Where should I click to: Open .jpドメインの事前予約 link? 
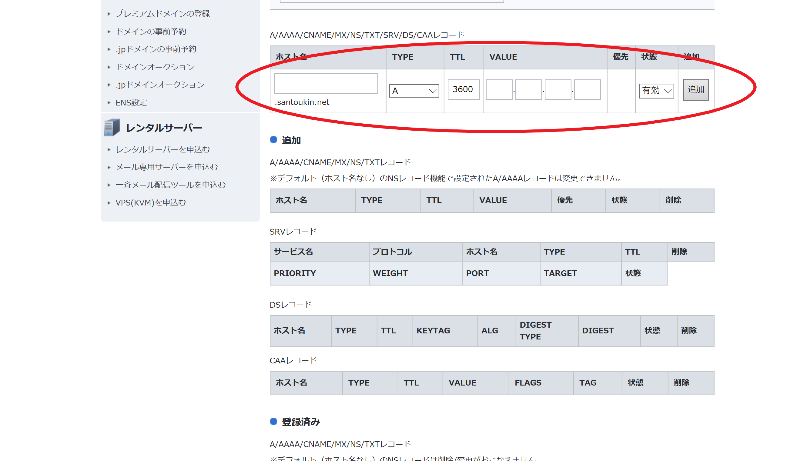156,49
